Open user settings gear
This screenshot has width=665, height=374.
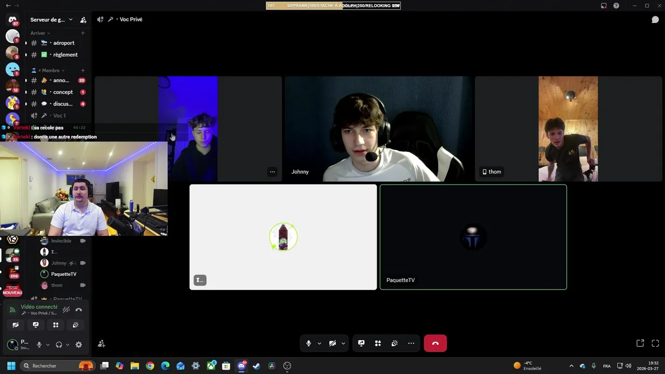click(78, 344)
